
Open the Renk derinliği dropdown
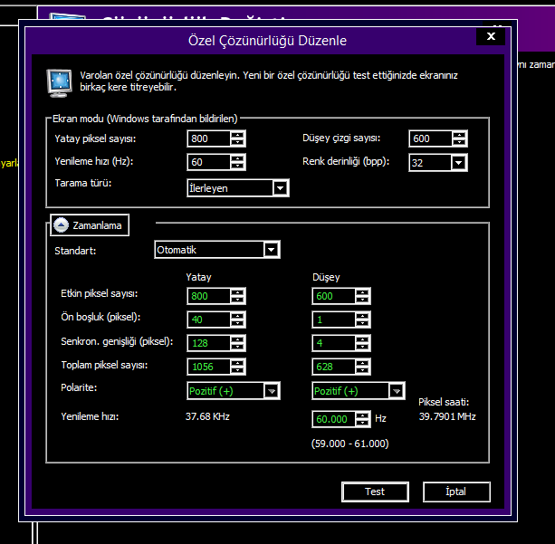click(x=459, y=163)
